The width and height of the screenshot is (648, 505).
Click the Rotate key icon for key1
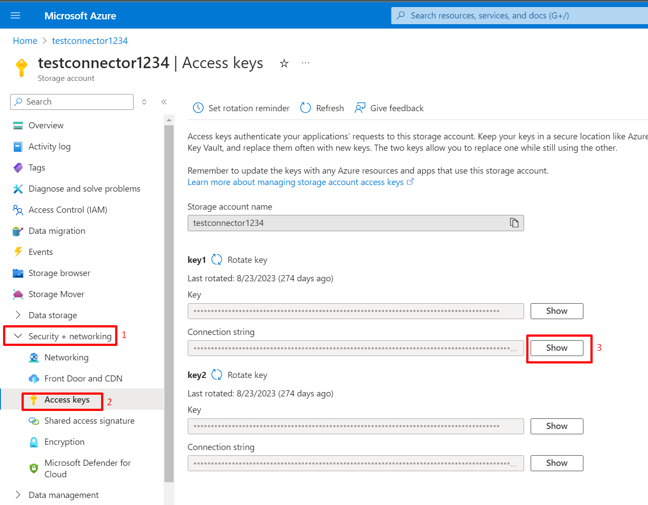point(217,260)
